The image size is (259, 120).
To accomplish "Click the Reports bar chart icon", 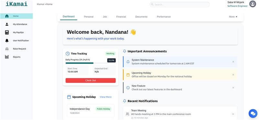I will pyautogui.click(x=7, y=57).
